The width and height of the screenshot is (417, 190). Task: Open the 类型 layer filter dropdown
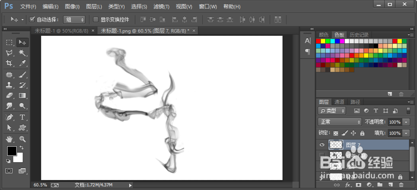332,111
